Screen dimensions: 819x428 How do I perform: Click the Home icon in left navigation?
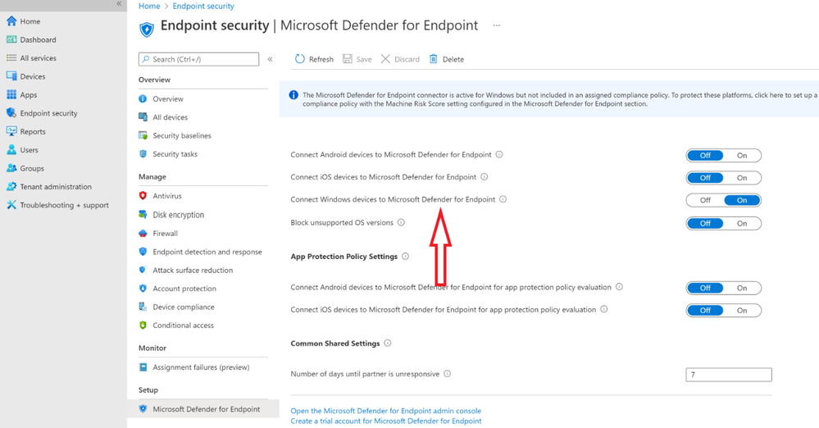[x=11, y=20]
